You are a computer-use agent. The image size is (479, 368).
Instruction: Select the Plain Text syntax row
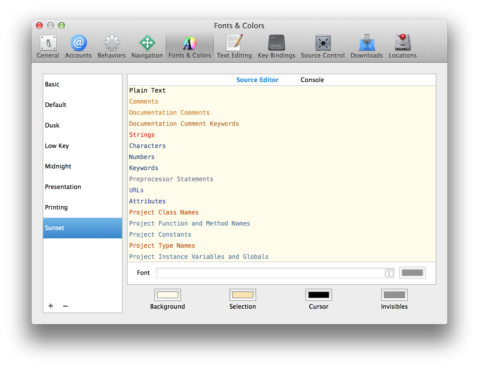click(x=281, y=91)
